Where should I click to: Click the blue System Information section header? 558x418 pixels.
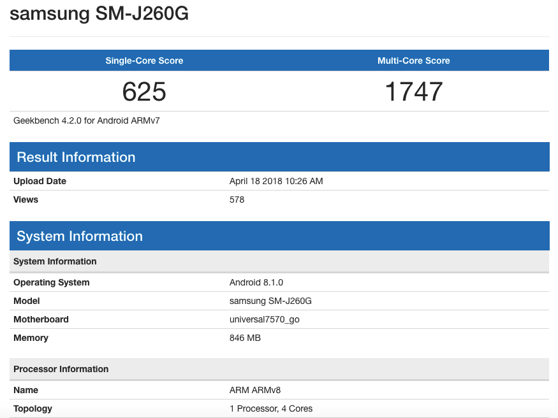(279, 236)
